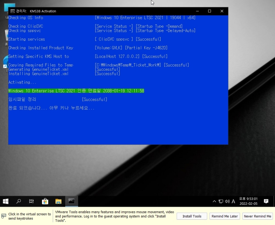
Task: Click 'Click in the virtual screen' hint
Action: point(30,216)
